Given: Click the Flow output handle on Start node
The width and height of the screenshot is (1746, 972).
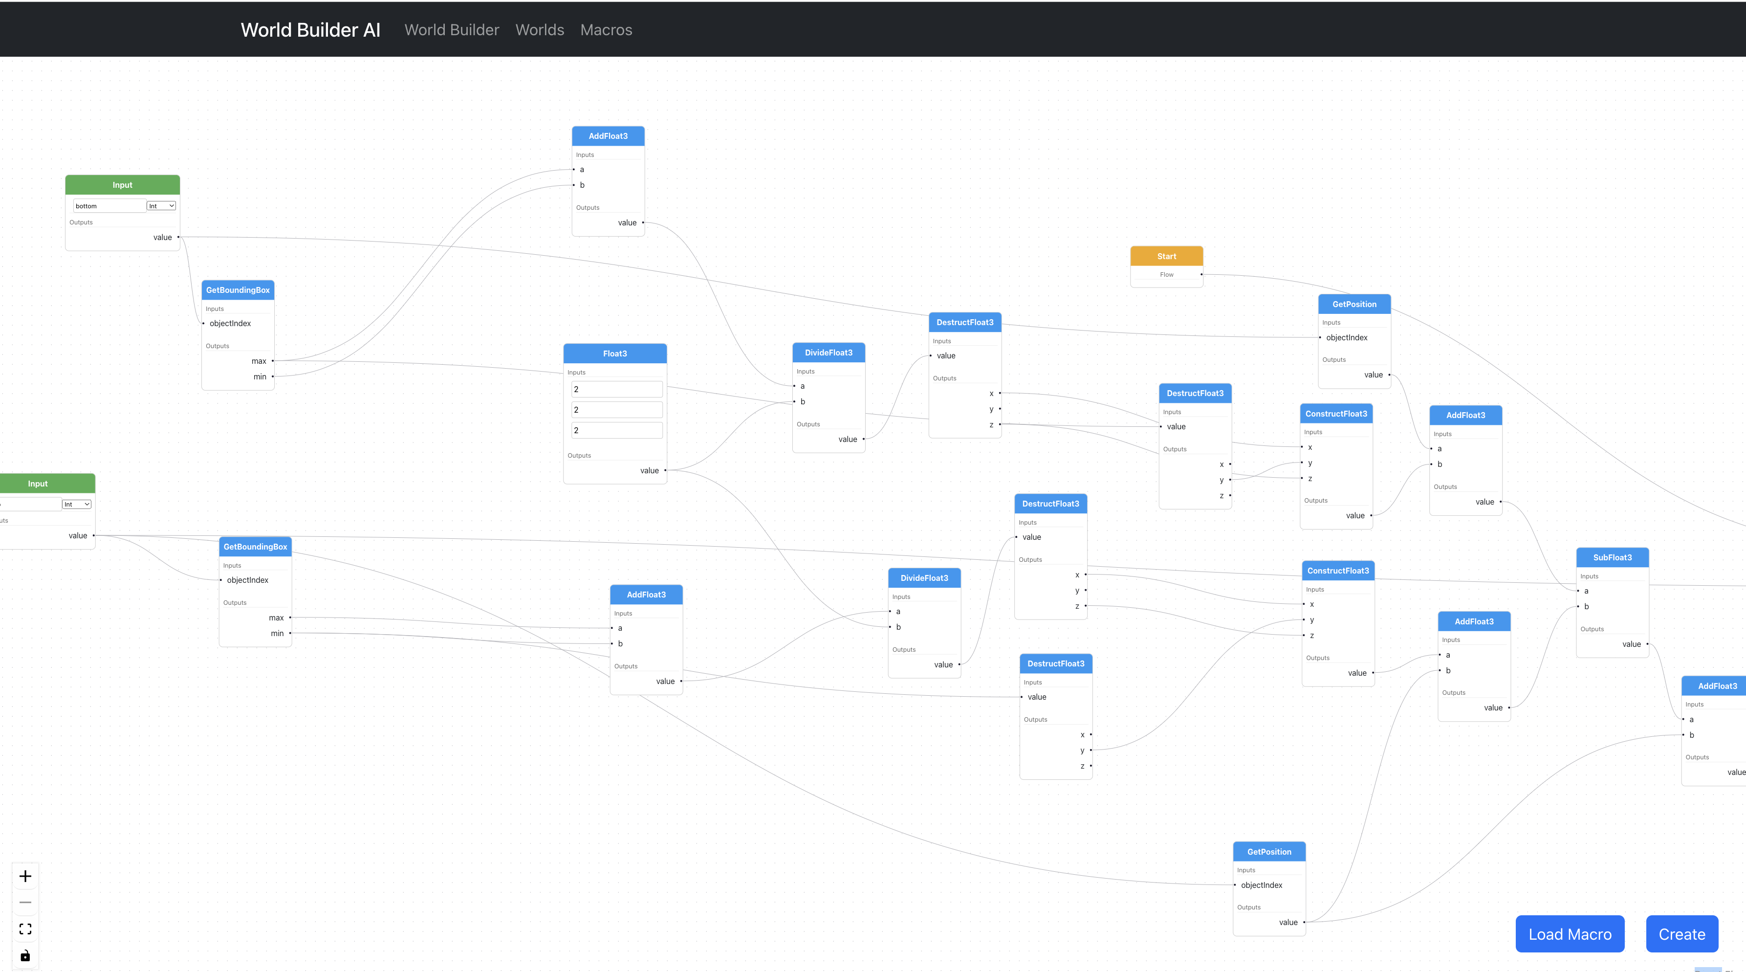Looking at the screenshot, I should click(1201, 274).
